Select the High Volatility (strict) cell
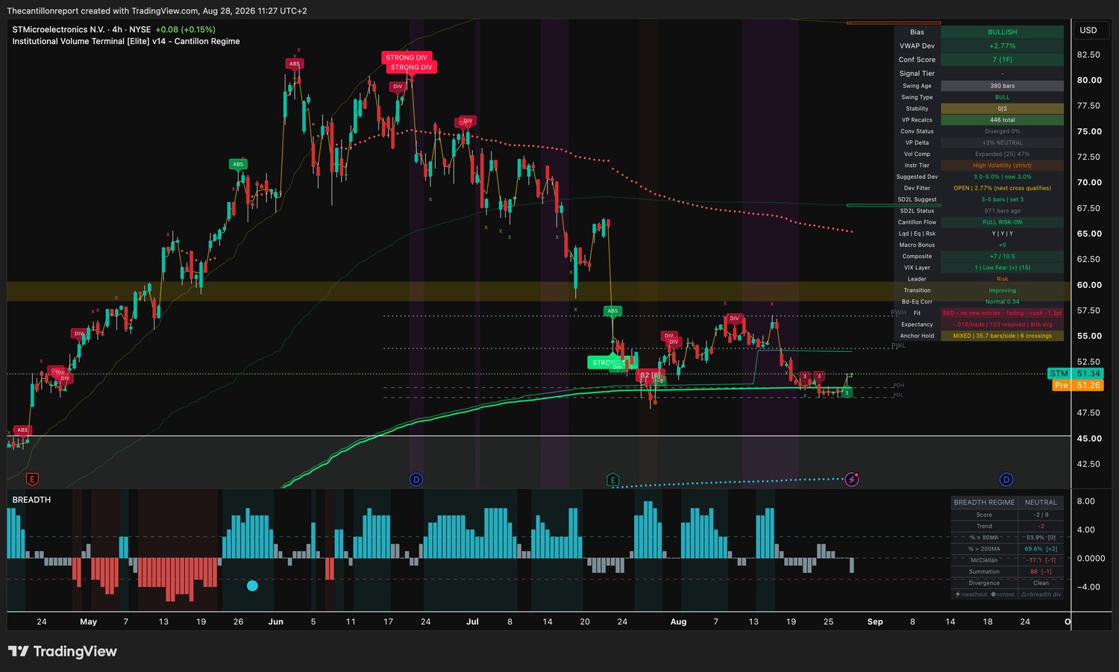Image resolution: width=1119 pixels, height=672 pixels. pos(1002,166)
